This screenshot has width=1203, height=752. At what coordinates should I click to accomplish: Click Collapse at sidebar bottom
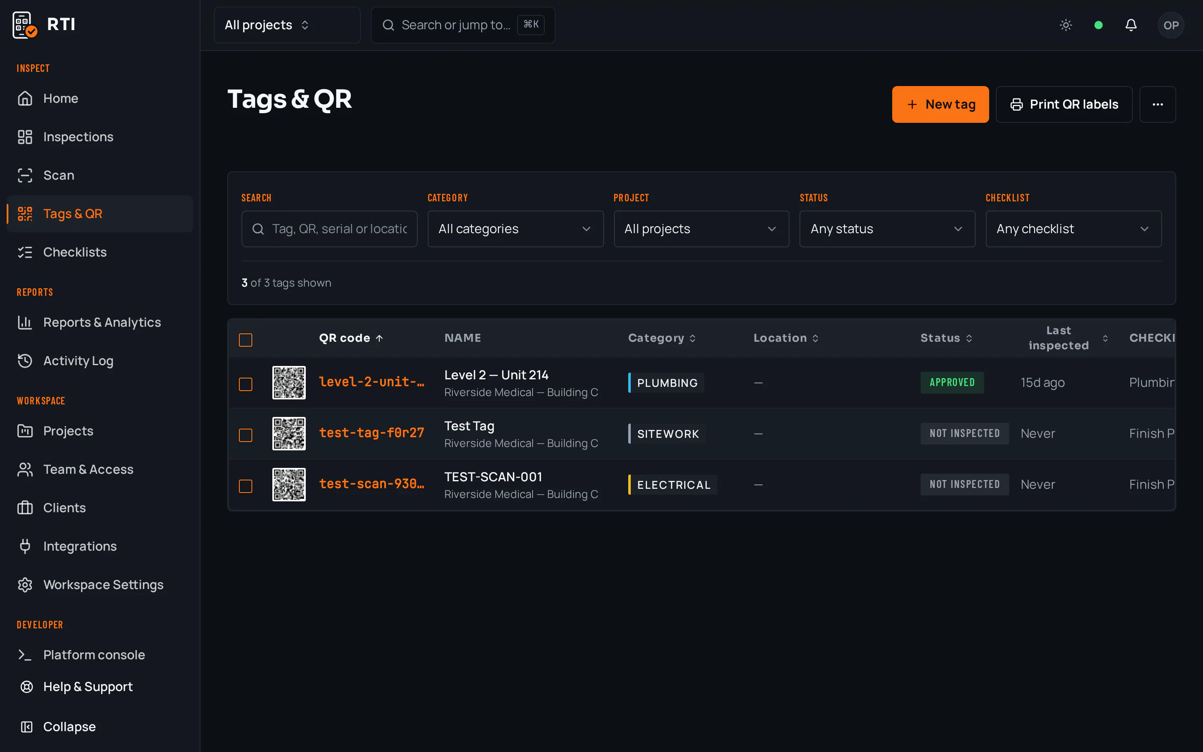[100, 727]
